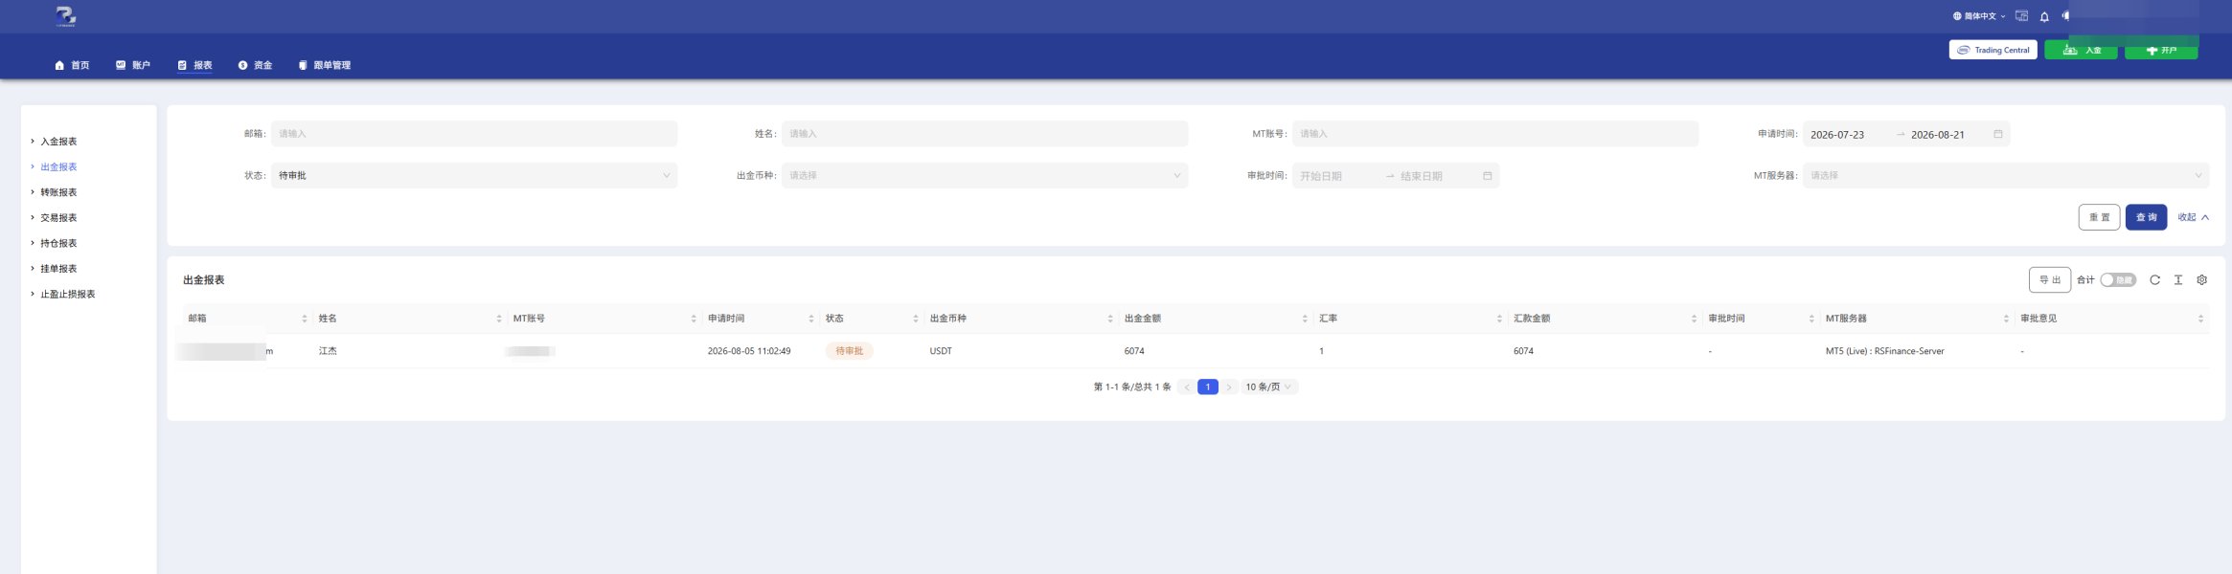2232x574 pixels.
Task: Click the 查询 search button
Action: (x=2146, y=217)
